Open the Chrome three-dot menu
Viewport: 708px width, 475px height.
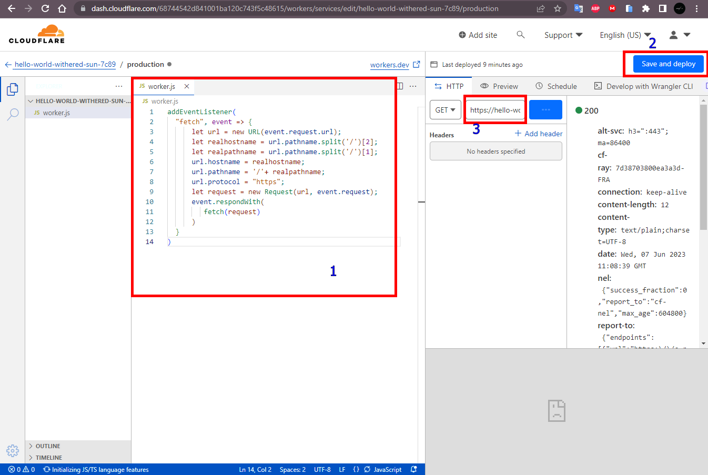(697, 8)
